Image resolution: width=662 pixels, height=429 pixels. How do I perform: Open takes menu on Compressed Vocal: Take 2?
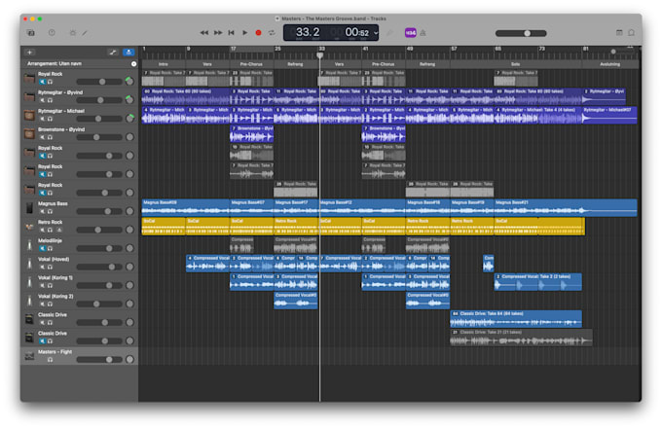(498, 276)
